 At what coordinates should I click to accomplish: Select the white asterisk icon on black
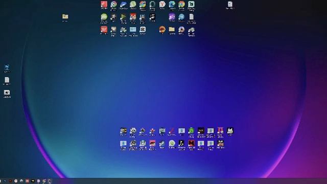point(113,17)
